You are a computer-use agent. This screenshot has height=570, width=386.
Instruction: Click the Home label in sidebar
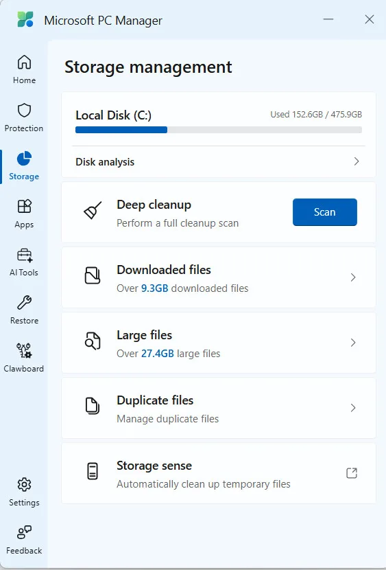[x=24, y=80]
